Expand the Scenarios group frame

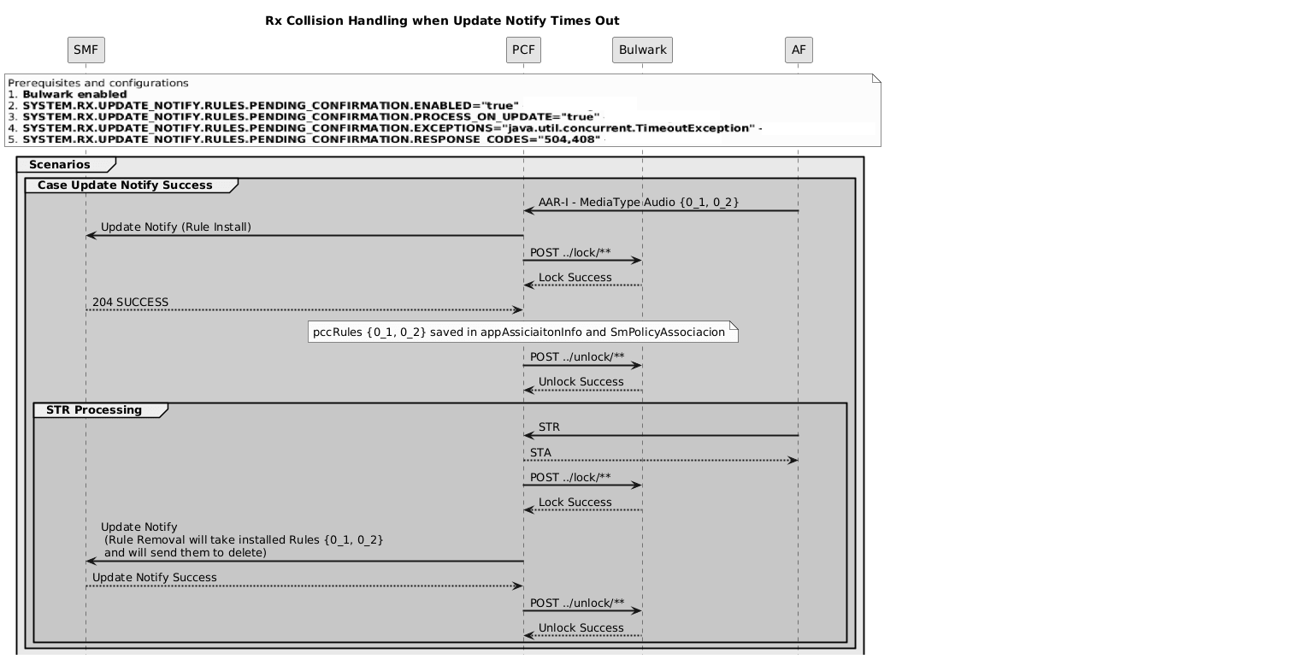(60, 165)
